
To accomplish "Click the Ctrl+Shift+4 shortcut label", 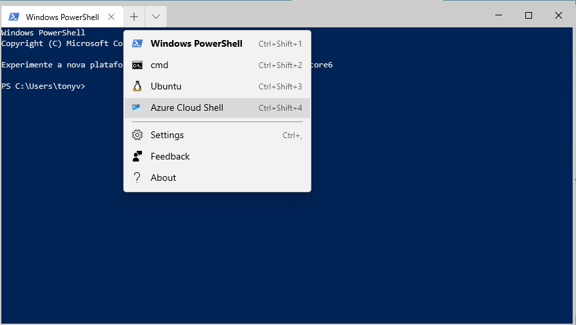I will 280,107.
